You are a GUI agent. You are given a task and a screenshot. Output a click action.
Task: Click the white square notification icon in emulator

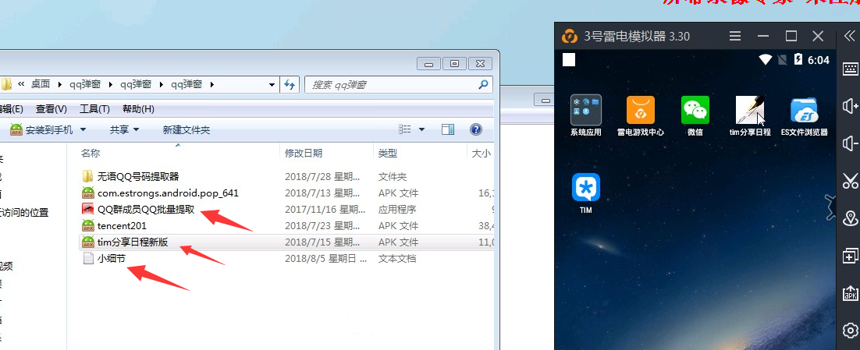[x=569, y=60]
